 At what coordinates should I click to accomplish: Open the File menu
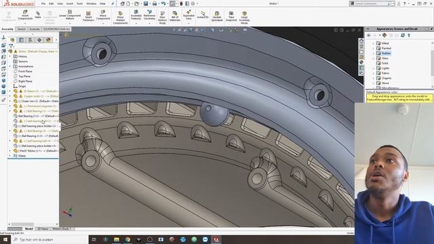pyautogui.click(x=43, y=3)
